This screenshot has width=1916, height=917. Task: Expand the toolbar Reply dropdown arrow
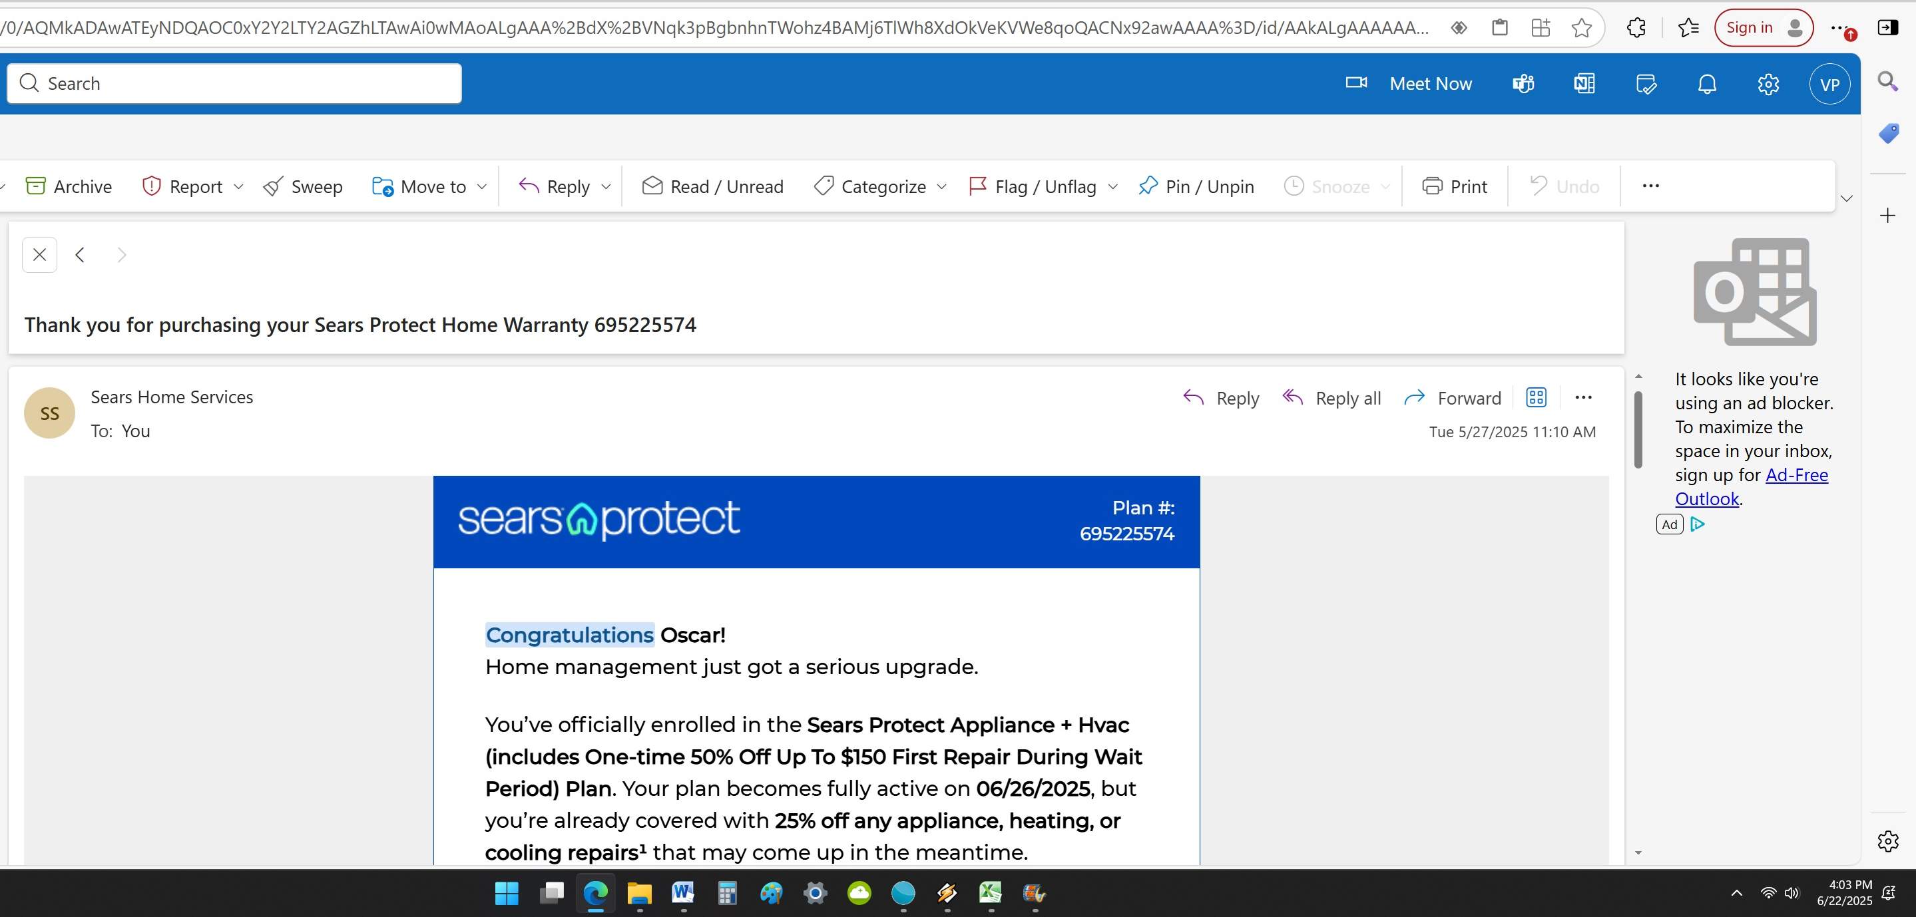point(605,187)
